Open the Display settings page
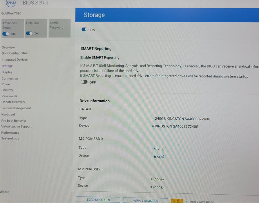Screen dimensions: 259x203 [x=7, y=72]
